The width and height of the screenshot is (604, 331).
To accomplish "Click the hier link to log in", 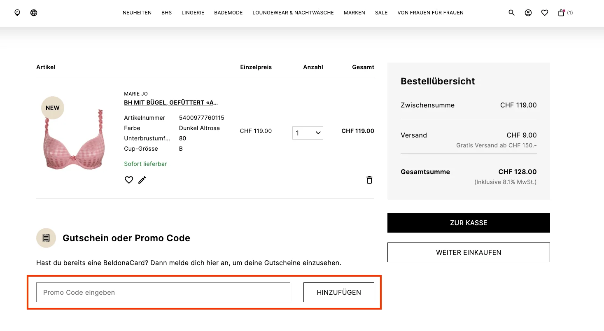I will point(212,263).
